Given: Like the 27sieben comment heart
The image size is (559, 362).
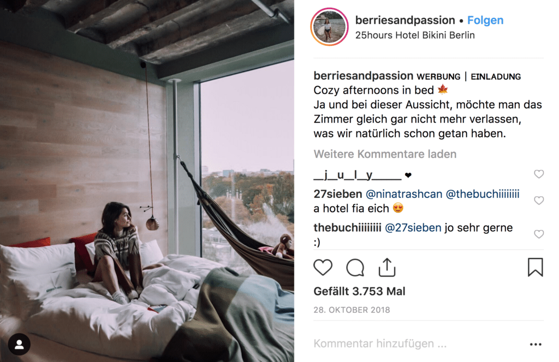Looking at the screenshot, I should tap(539, 201).
